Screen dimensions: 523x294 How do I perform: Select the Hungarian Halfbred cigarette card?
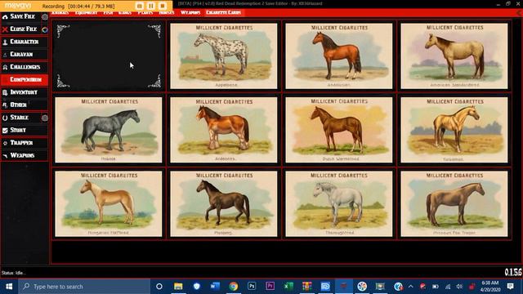pos(109,203)
